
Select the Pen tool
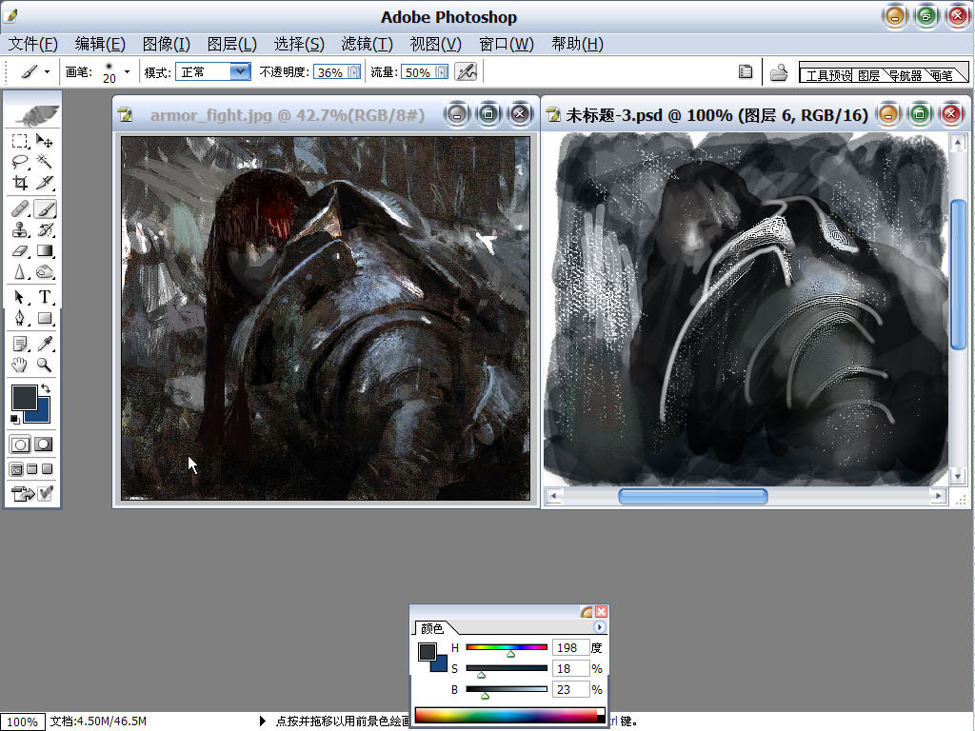tap(20, 318)
